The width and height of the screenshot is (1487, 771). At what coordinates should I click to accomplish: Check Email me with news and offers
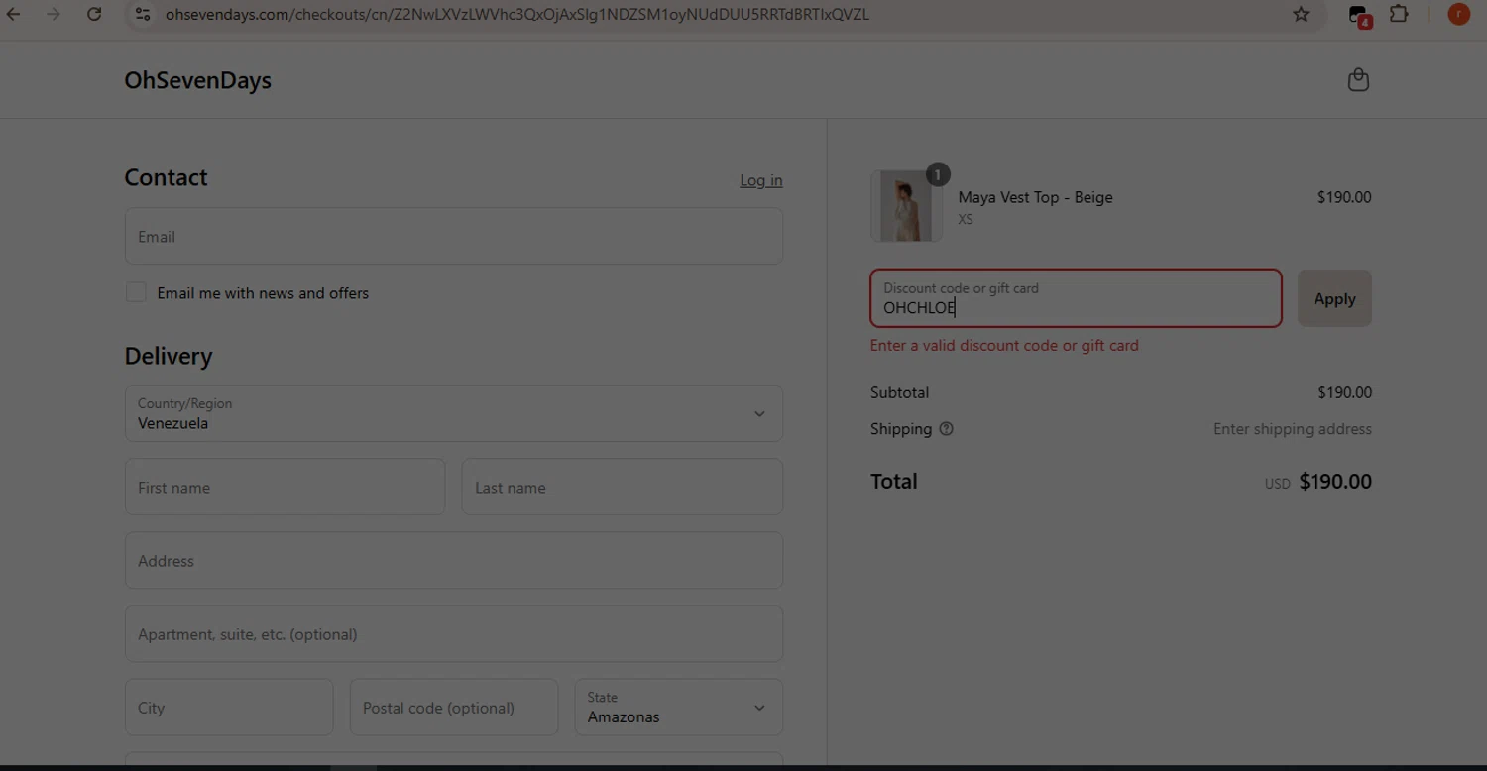tap(136, 292)
